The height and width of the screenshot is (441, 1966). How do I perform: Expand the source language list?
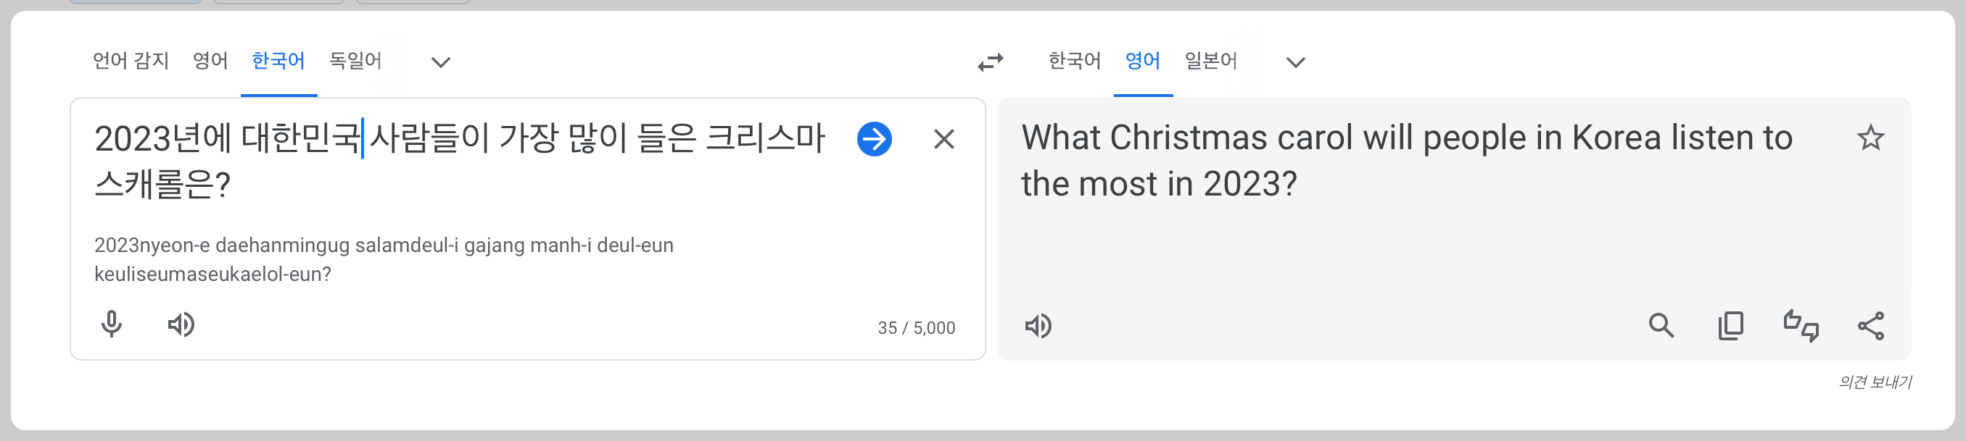tap(440, 62)
